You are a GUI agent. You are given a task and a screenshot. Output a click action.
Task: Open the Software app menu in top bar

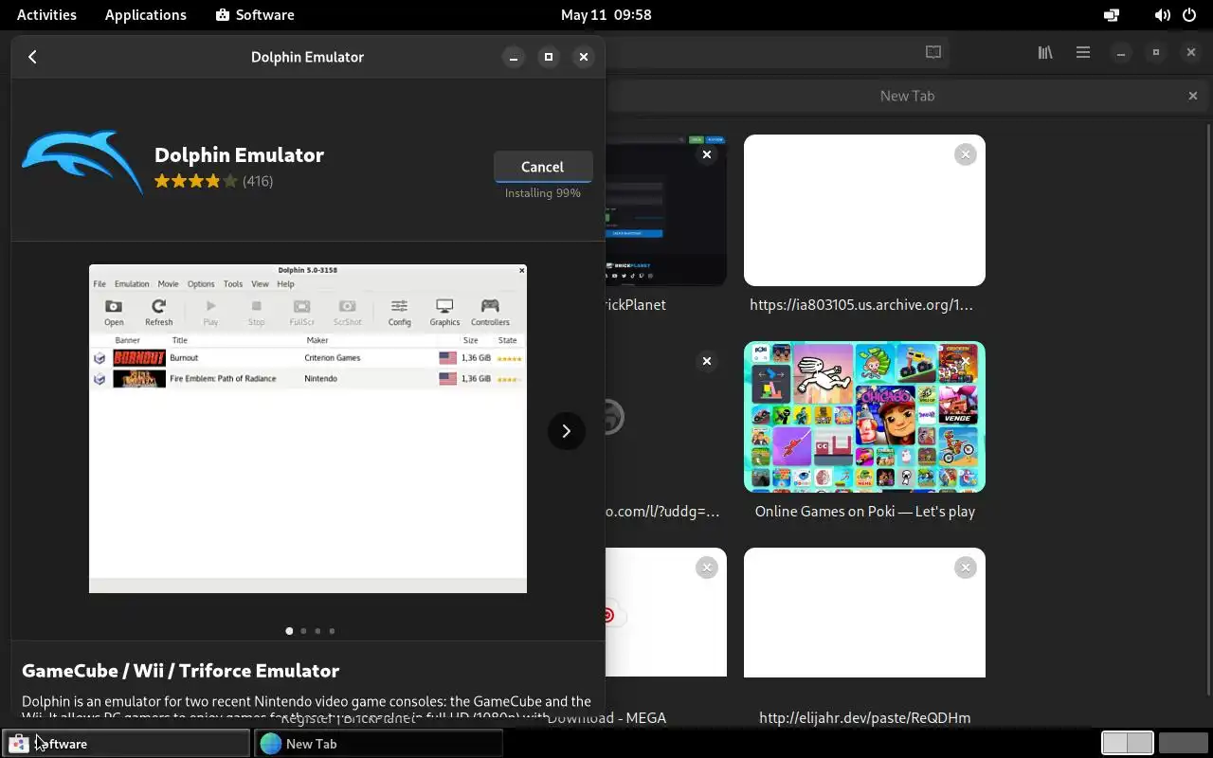pos(255,15)
